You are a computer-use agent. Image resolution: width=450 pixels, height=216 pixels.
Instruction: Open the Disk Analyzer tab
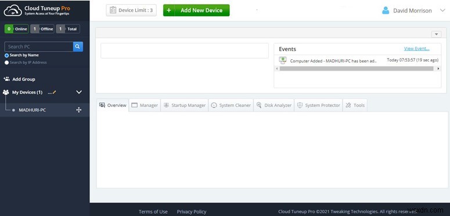(x=274, y=105)
